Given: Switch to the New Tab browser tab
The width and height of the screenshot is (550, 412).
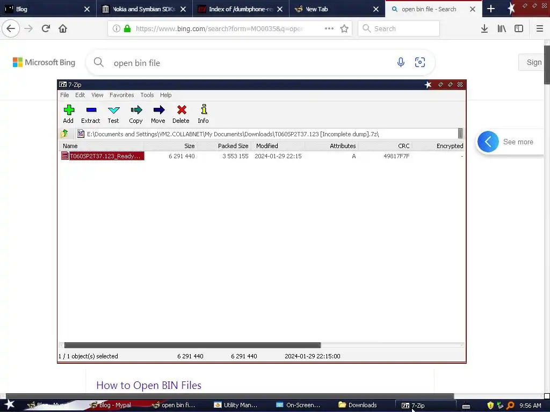Looking at the screenshot, I should pyautogui.click(x=337, y=9).
